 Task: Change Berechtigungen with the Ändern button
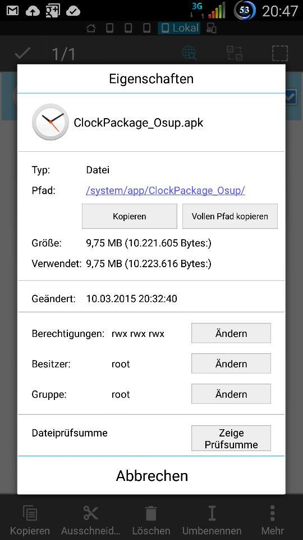[231, 333]
